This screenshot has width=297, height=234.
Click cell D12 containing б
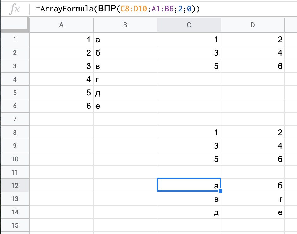[x=253, y=185]
